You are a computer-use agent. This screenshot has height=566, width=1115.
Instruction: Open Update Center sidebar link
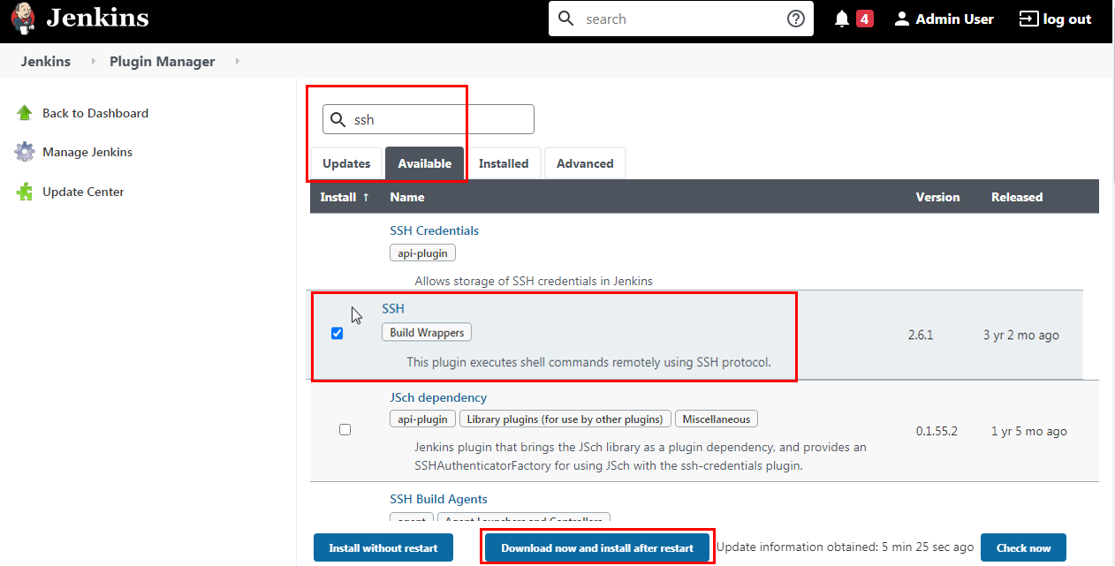pyautogui.click(x=83, y=192)
